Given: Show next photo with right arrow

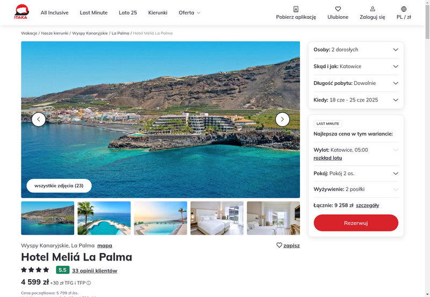Looking at the screenshot, I should [282, 119].
